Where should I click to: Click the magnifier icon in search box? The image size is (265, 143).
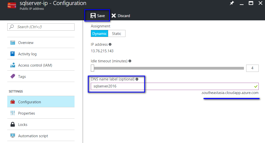pyautogui.click(x=12, y=27)
